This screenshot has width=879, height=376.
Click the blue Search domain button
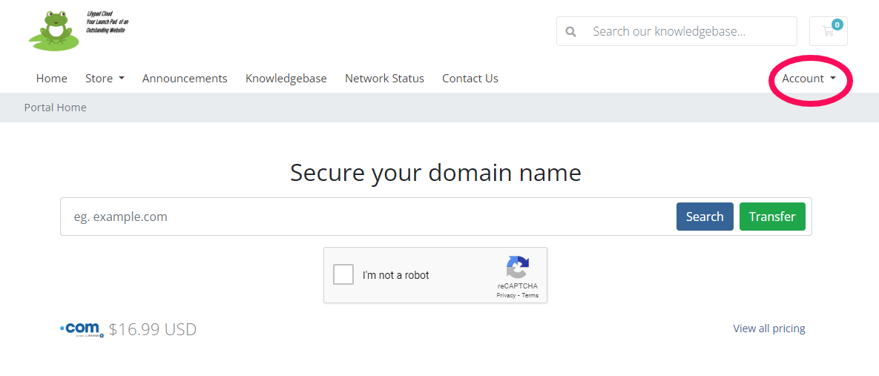point(705,217)
